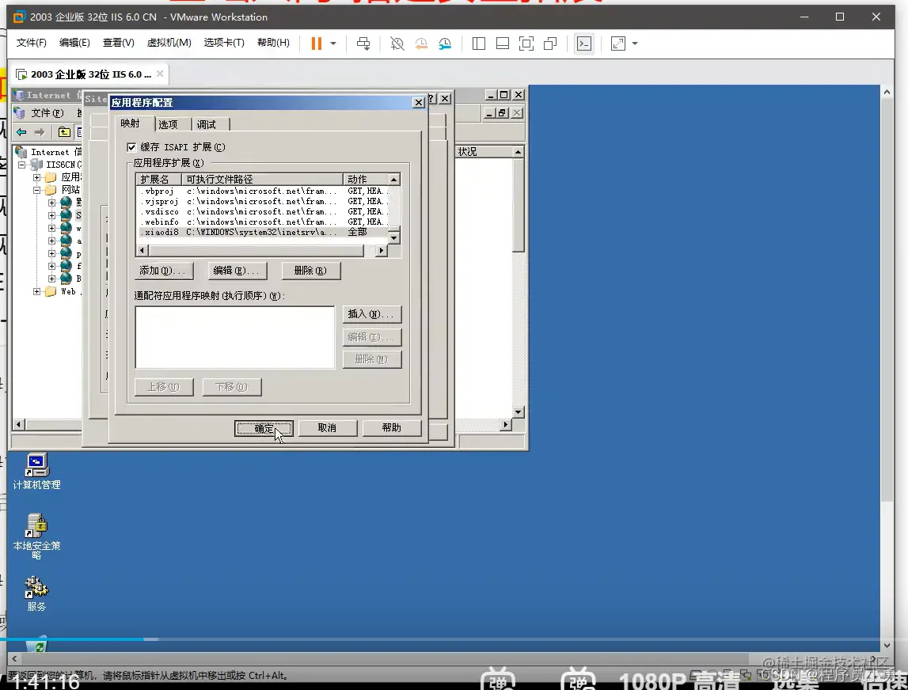Click the full screen mode icon

pos(526,44)
